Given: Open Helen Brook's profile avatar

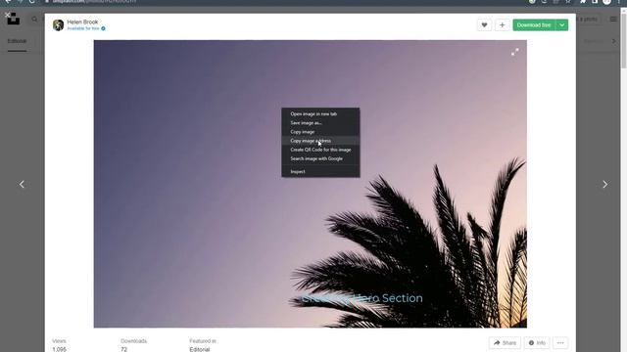Looking at the screenshot, I should coord(59,25).
